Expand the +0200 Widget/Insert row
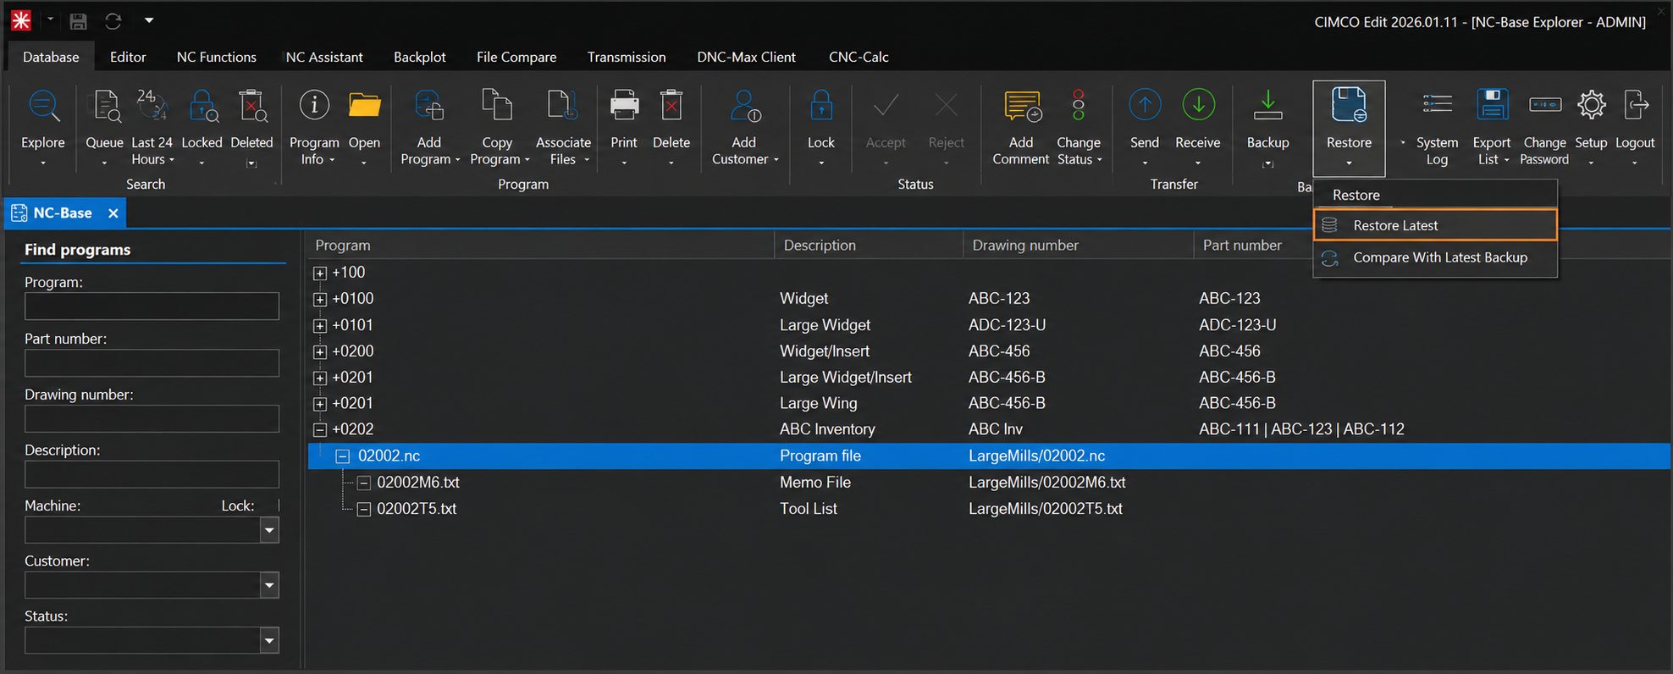The width and height of the screenshot is (1673, 674). 320,352
